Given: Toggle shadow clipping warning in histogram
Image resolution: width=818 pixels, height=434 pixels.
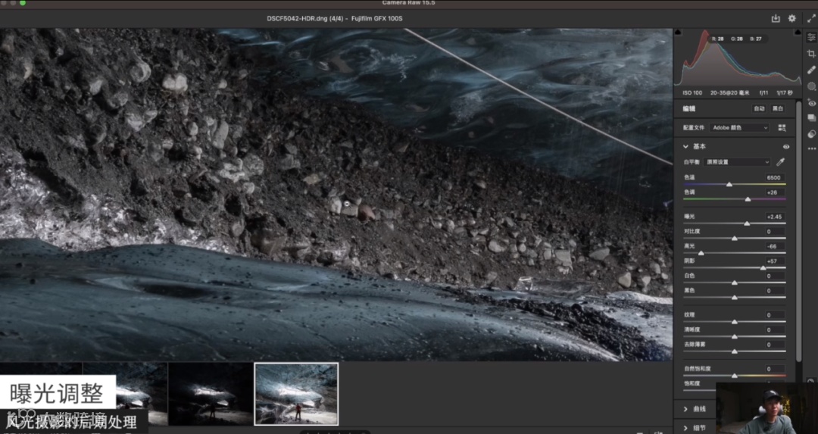Looking at the screenshot, I should pos(678,33).
